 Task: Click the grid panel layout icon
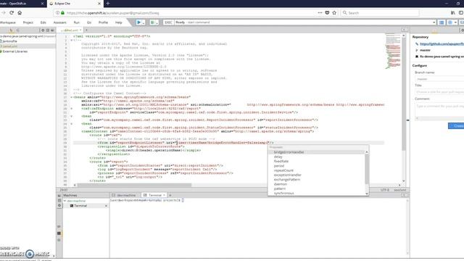(x=442, y=22)
